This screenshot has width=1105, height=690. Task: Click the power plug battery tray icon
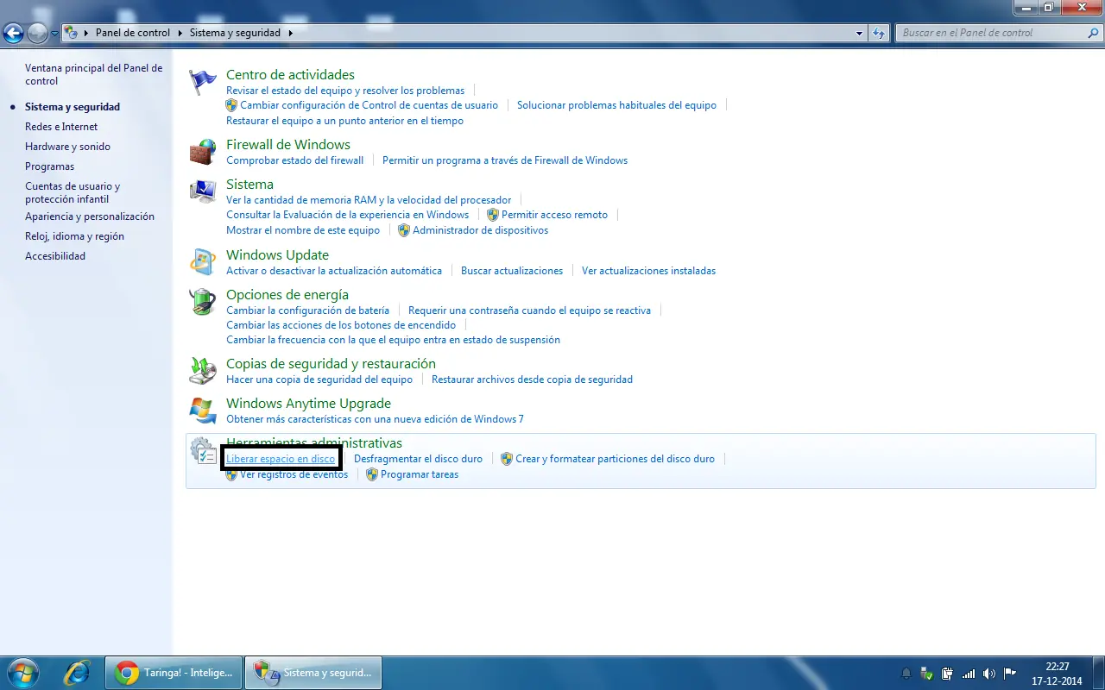pos(948,673)
